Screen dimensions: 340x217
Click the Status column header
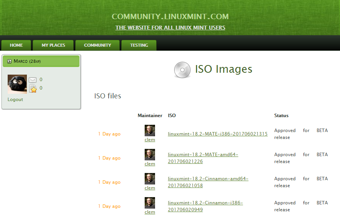tap(281, 116)
